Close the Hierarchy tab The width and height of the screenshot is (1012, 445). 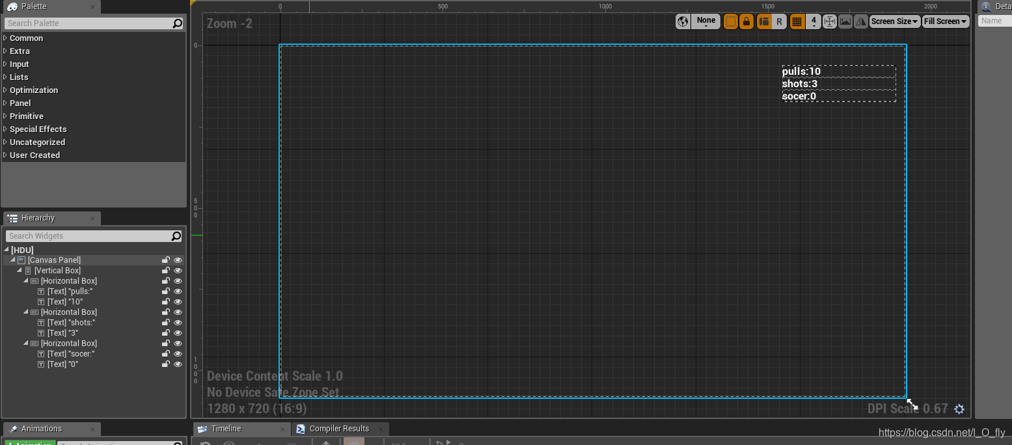pyautogui.click(x=92, y=219)
